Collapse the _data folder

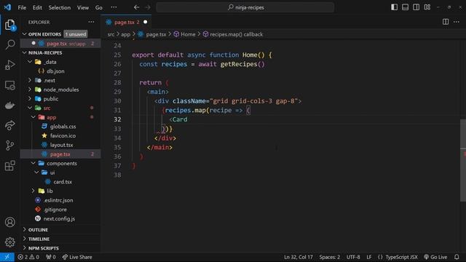tap(30, 62)
